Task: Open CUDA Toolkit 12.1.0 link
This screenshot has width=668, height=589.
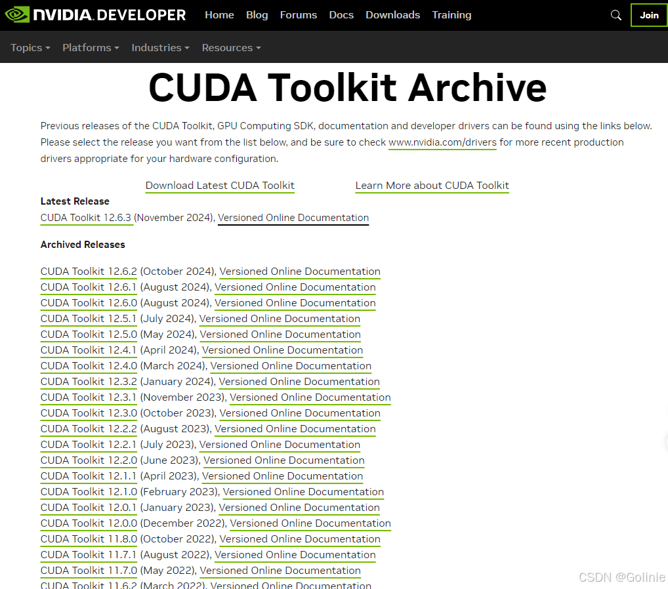Action: click(89, 492)
